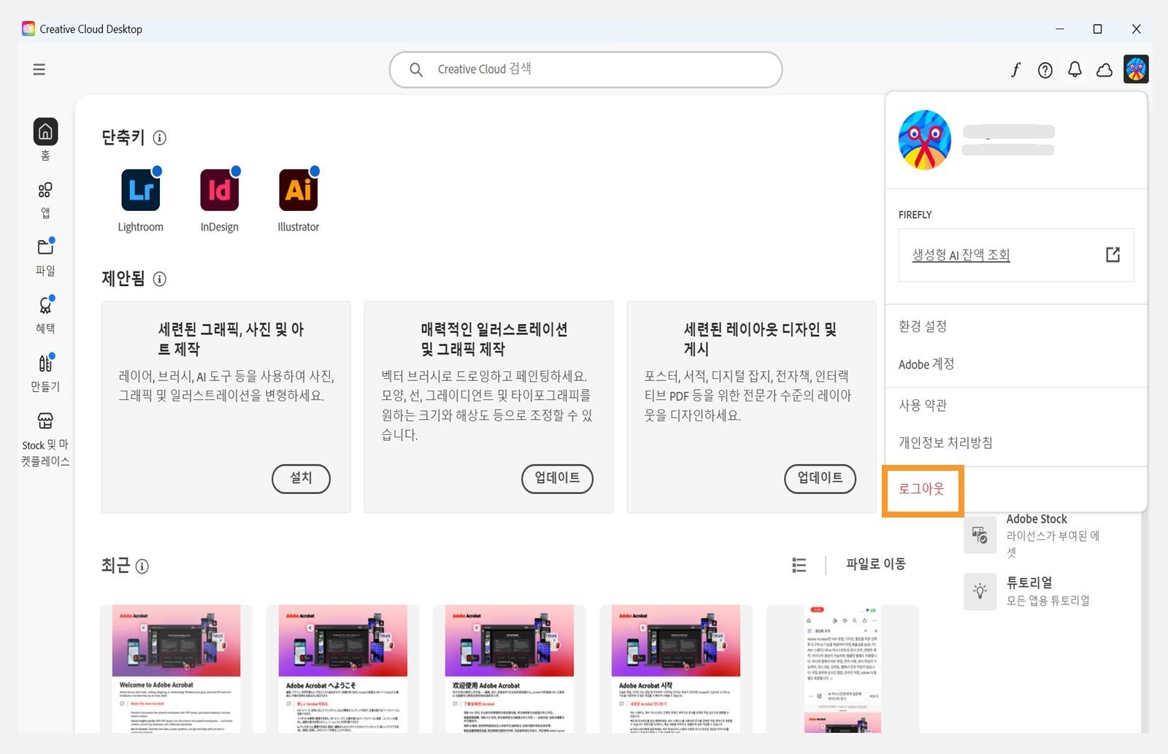This screenshot has width=1168, height=754.
Task: Click 세련된 그래픽, 사진 및 아트 제작 heading
Action: click(231, 339)
